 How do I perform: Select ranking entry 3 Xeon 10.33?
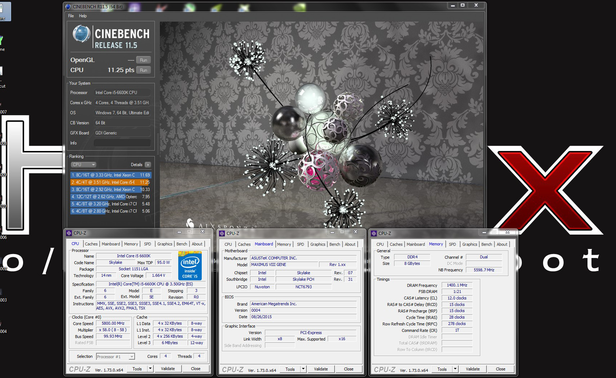pos(110,190)
